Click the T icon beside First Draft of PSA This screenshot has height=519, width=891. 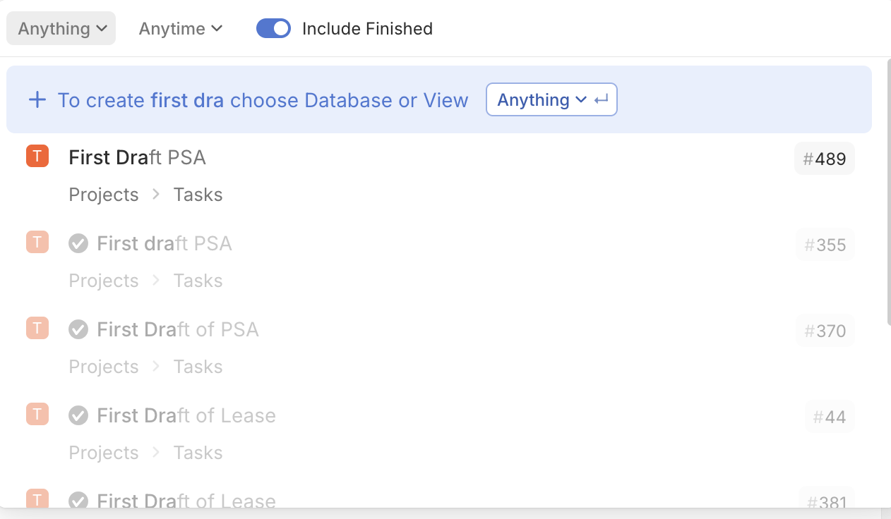coord(37,328)
